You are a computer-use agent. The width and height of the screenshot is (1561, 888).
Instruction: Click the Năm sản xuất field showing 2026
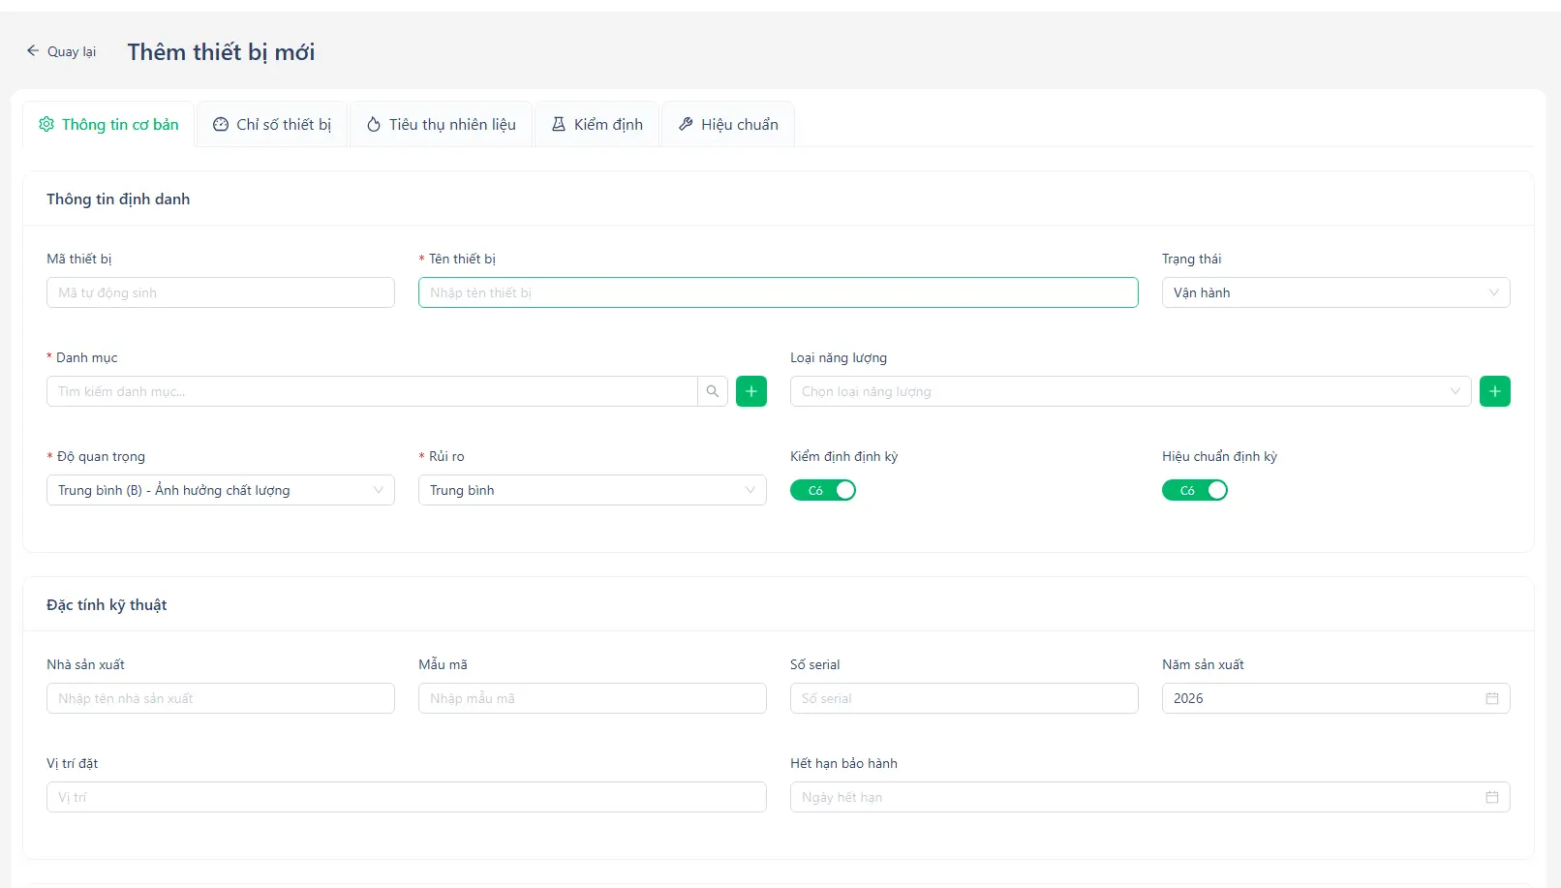coord(1336,698)
